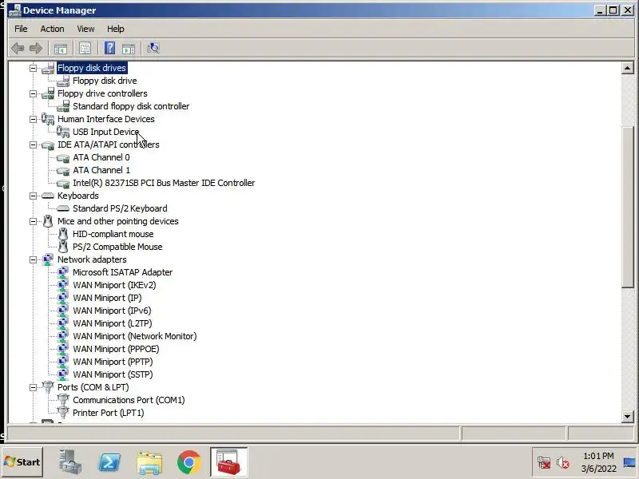Screen dimensions: 639x479
Task: Click the Show desktop tray icon
Action: 630,462
